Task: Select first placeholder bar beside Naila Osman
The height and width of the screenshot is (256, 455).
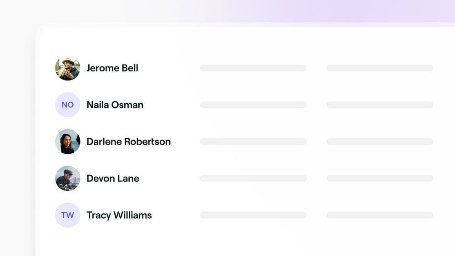Action: tap(253, 105)
